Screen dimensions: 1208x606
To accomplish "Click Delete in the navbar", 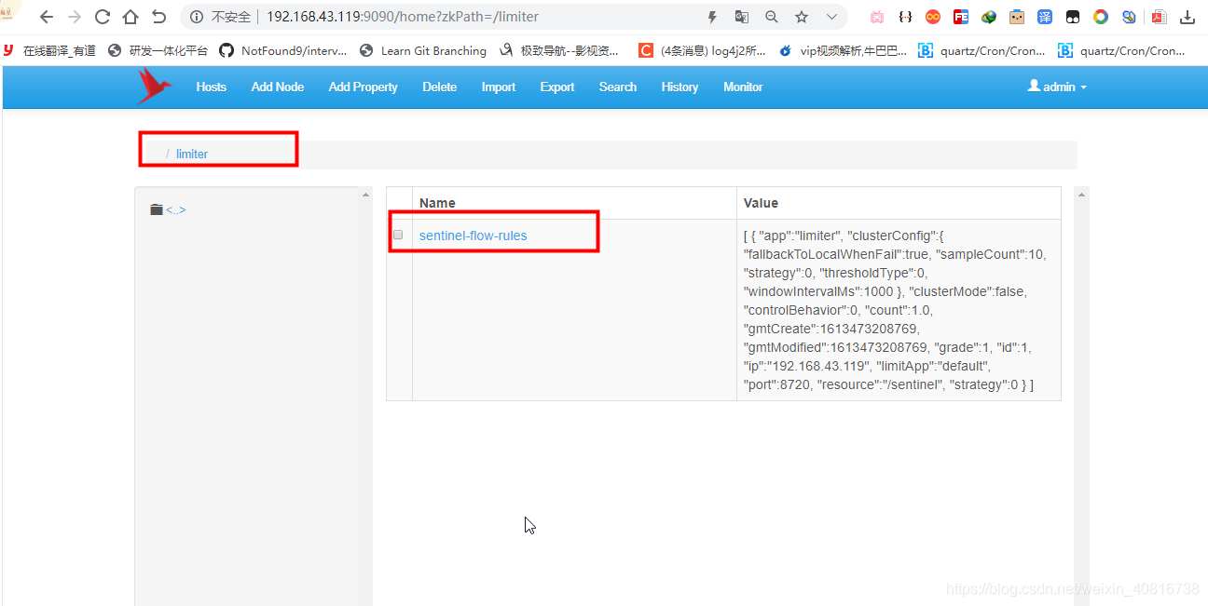I will coord(439,87).
